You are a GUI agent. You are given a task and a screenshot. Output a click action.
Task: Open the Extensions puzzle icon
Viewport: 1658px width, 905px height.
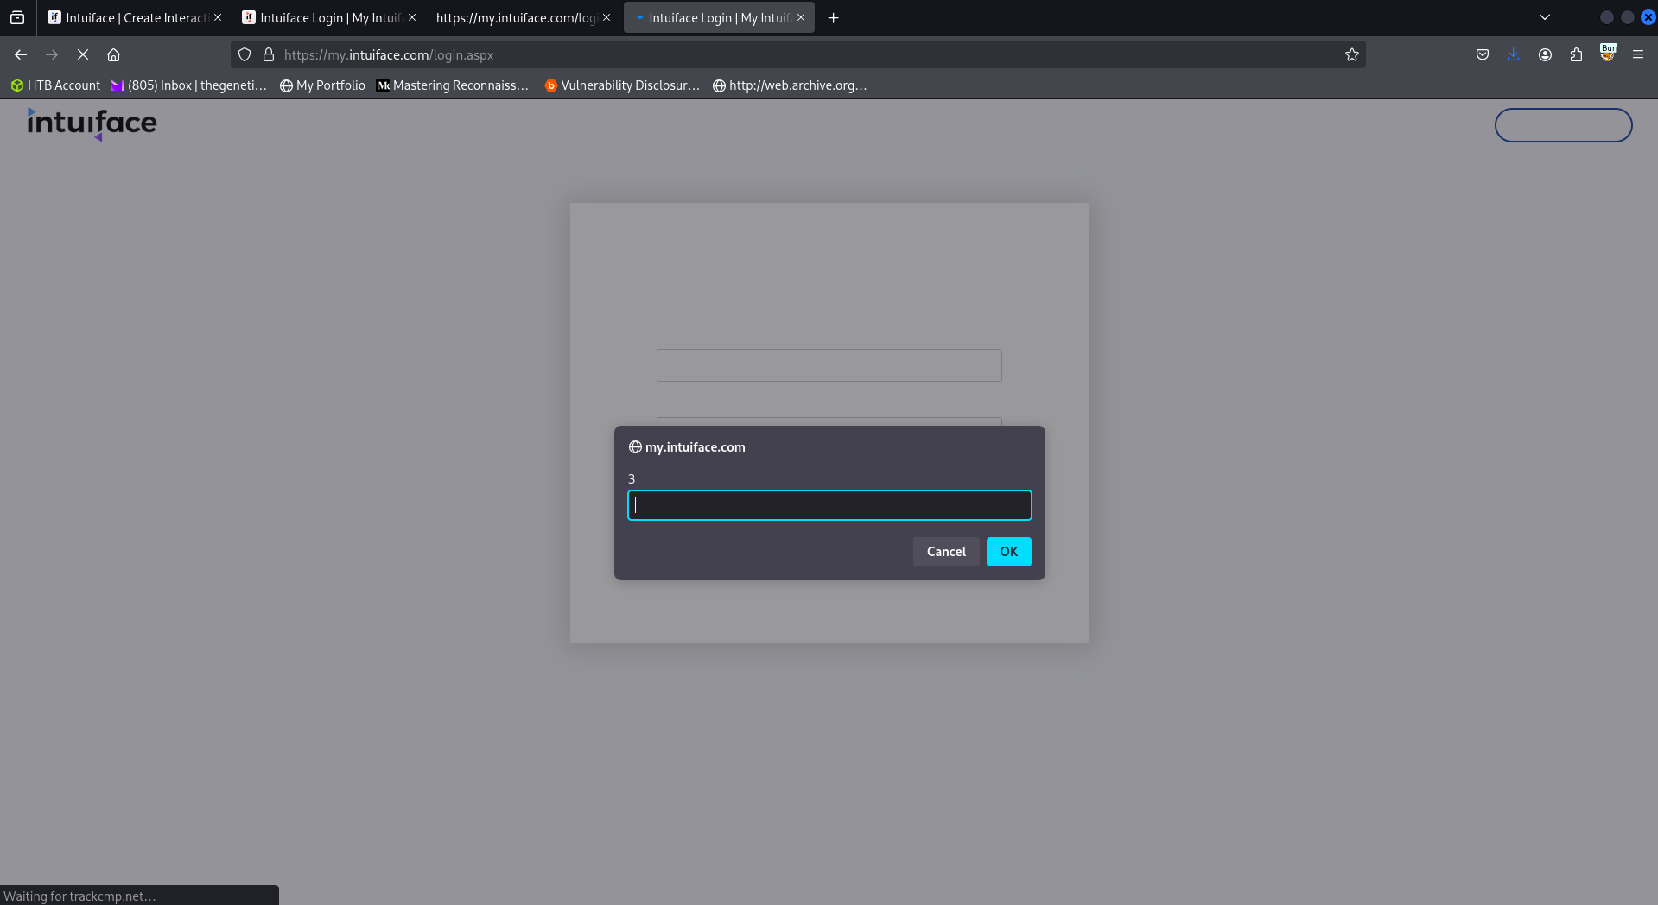1576,54
